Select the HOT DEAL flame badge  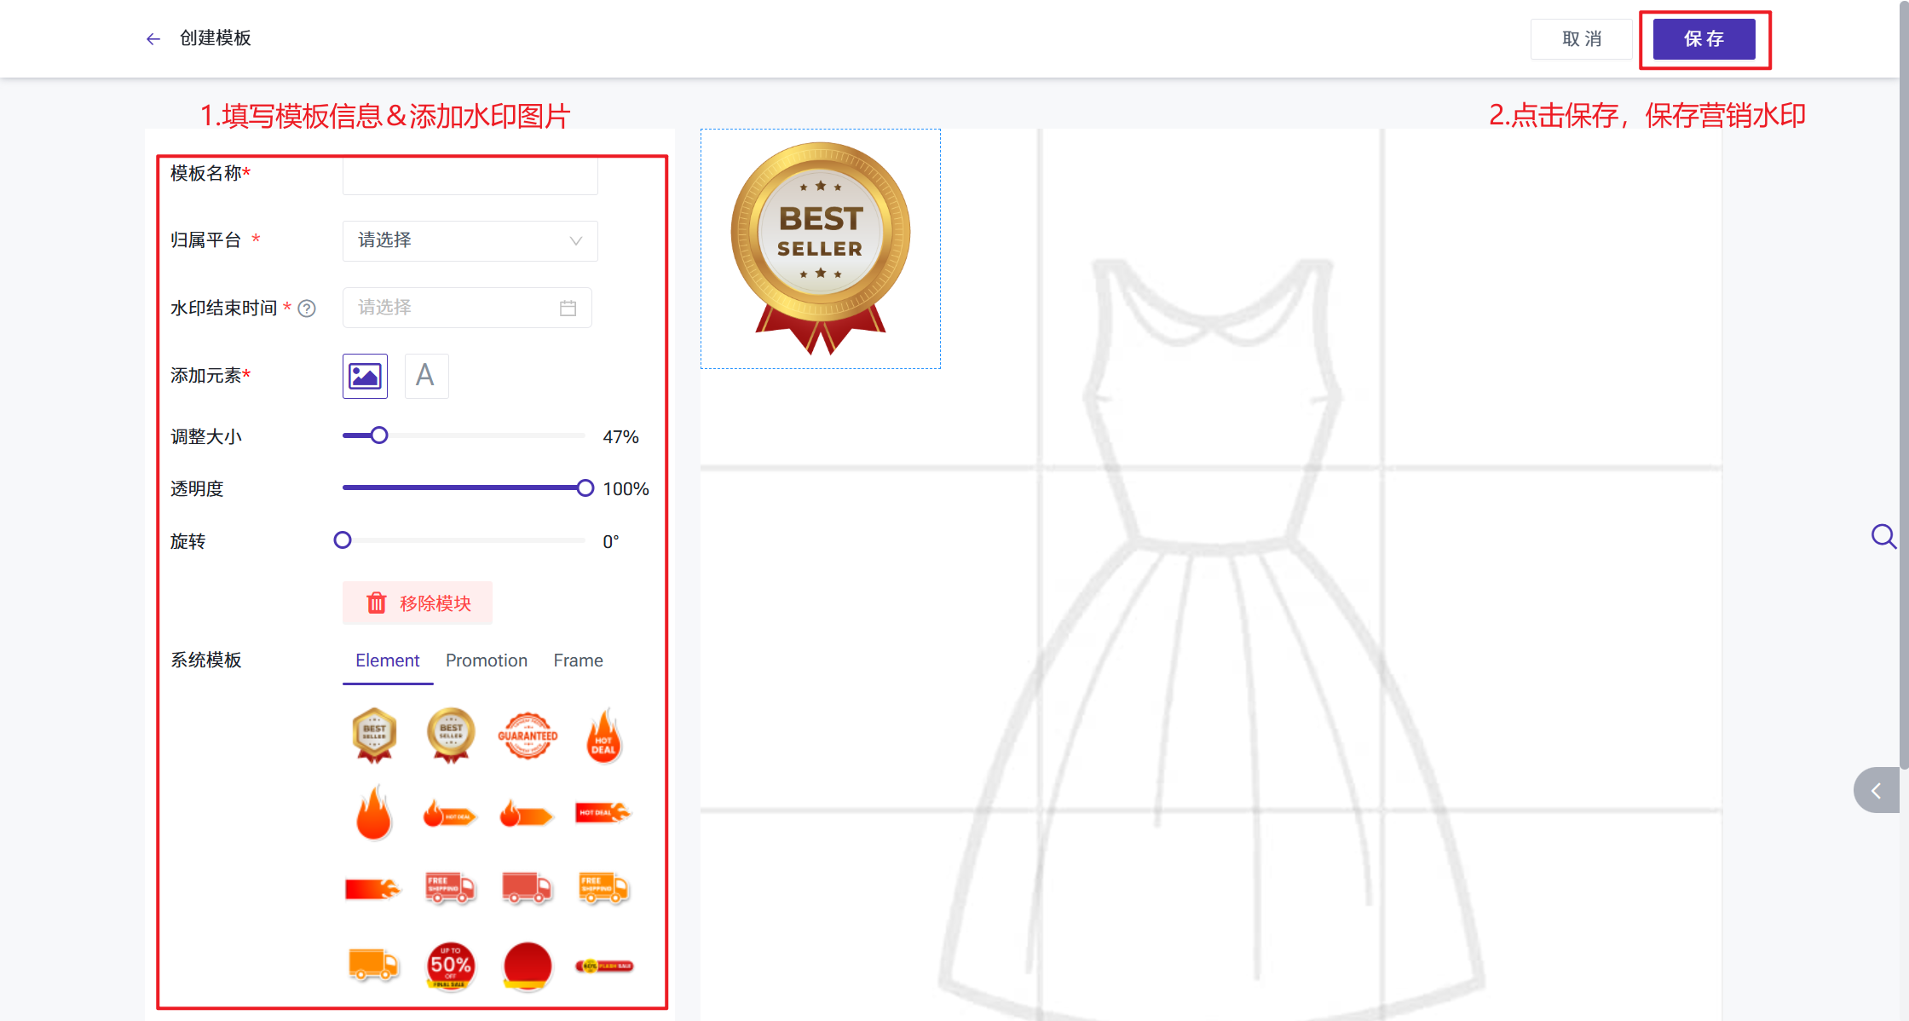click(603, 735)
